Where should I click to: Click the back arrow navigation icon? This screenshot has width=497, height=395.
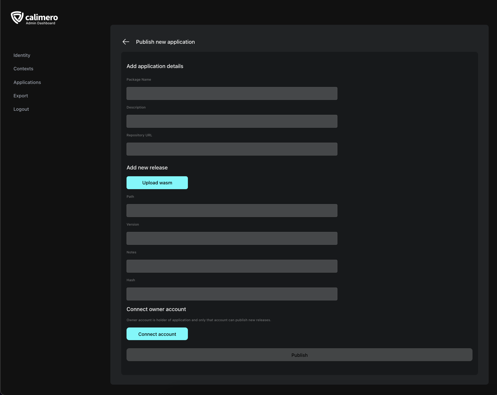pyautogui.click(x=126, y=42)
